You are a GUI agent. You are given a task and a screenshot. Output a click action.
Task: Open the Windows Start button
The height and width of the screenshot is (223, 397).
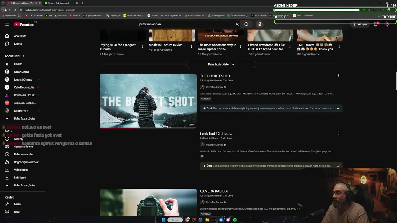163,220
